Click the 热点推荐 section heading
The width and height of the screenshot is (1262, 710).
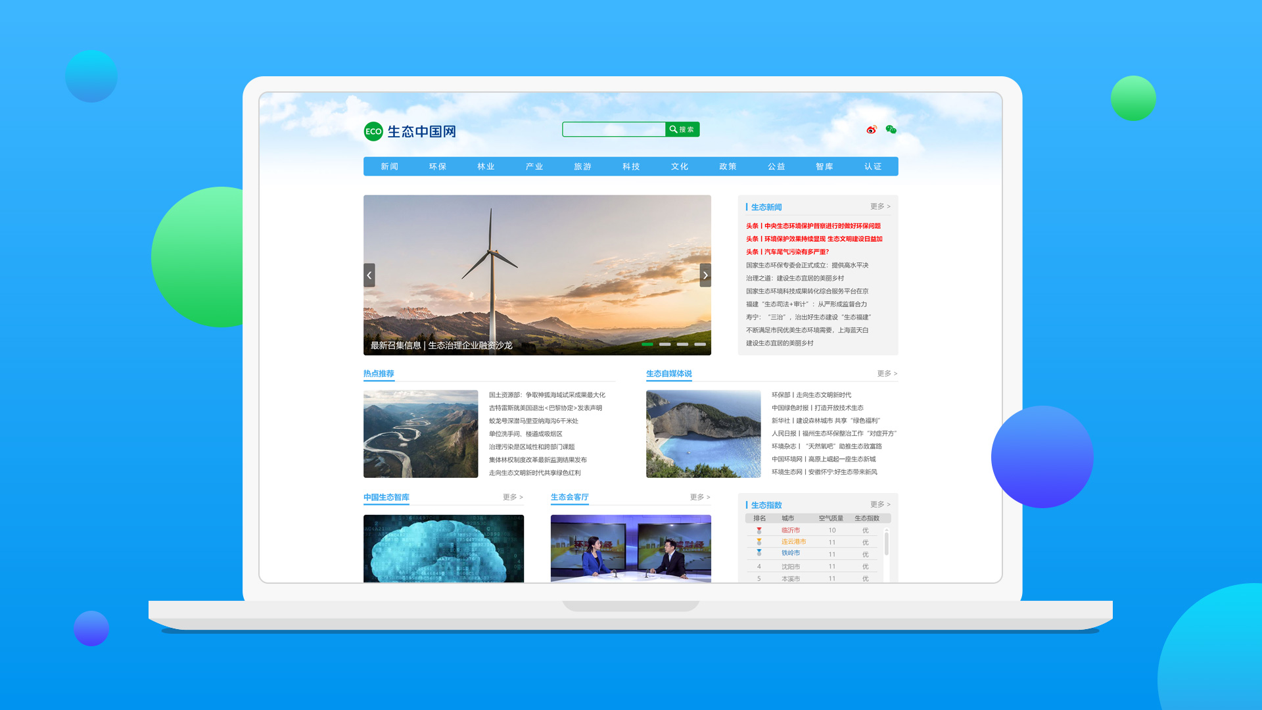click(x=379, y=373)
